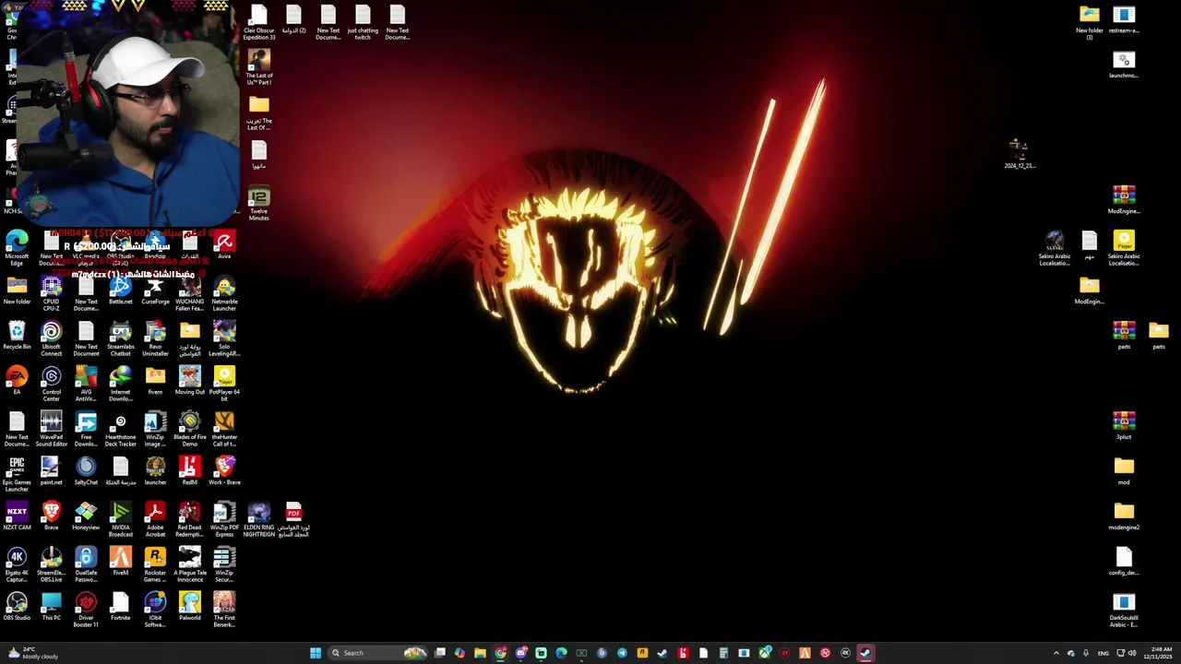This screenshot has height=664, width=1181.
Task: Select the Avira desktop icon
Action: click(224, 246)
